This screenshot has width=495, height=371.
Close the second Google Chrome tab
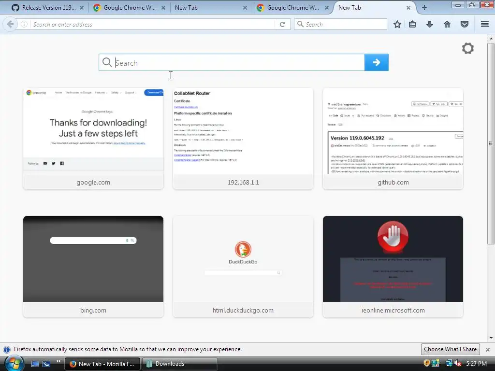point(327,8)
